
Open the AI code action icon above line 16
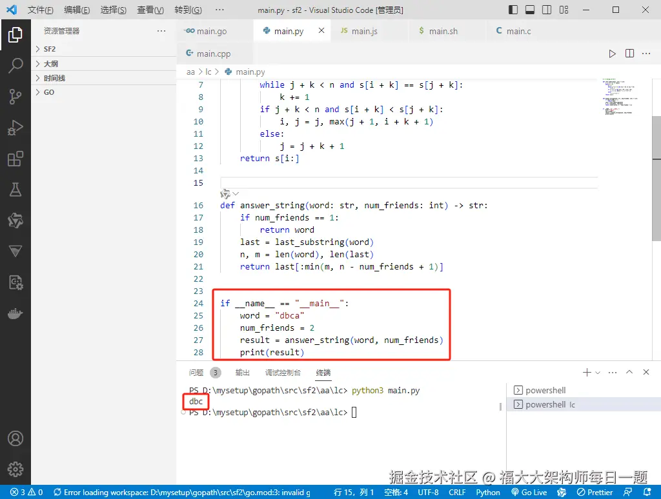point(225,193)
